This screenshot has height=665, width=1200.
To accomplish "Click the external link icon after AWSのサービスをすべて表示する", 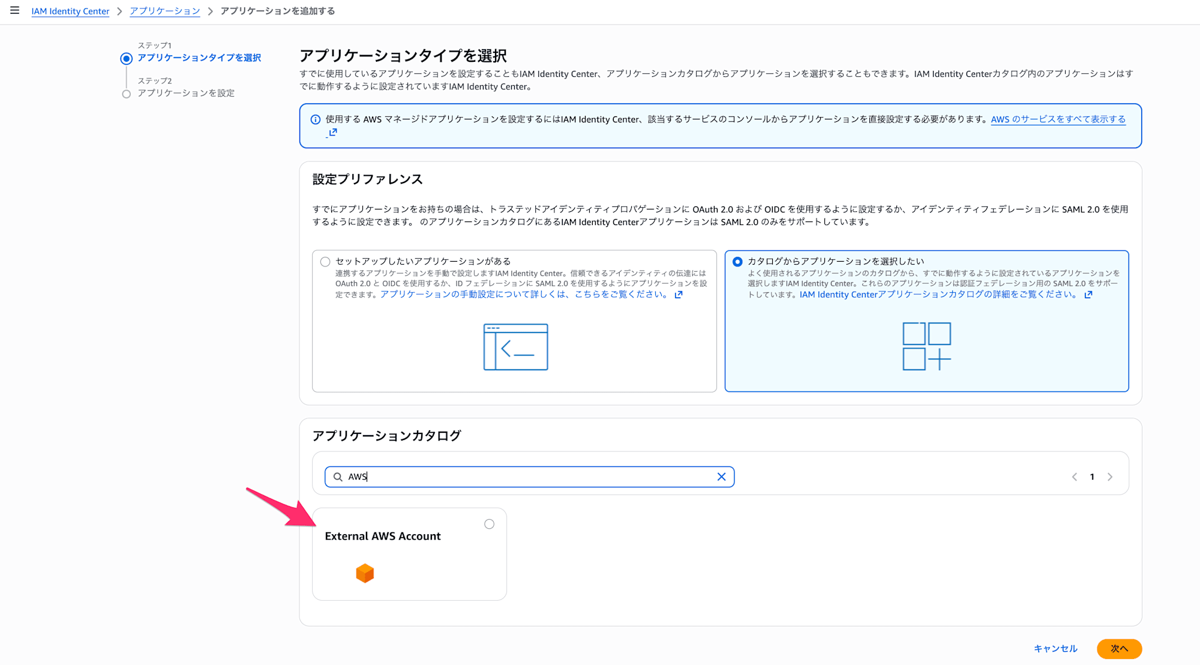I will pyautogui.click(x=334, y=133).
